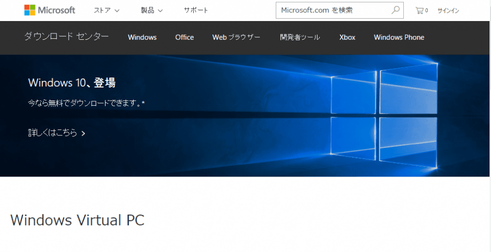Click the Windows Virtual PC heading
Screen dimensions: 491x252
pyautogui.click(x=77, y=220)
